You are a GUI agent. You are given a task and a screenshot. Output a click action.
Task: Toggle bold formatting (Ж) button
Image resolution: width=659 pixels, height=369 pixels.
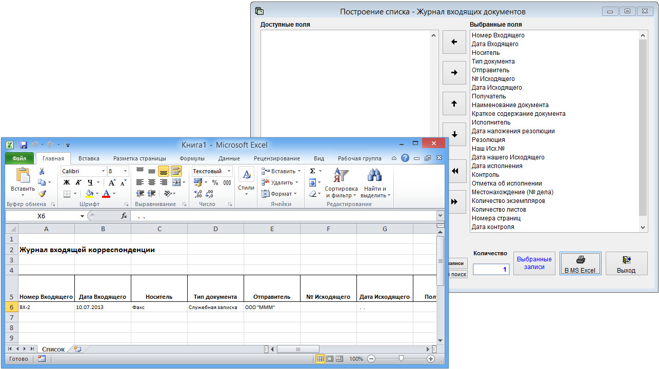(66, 182)
